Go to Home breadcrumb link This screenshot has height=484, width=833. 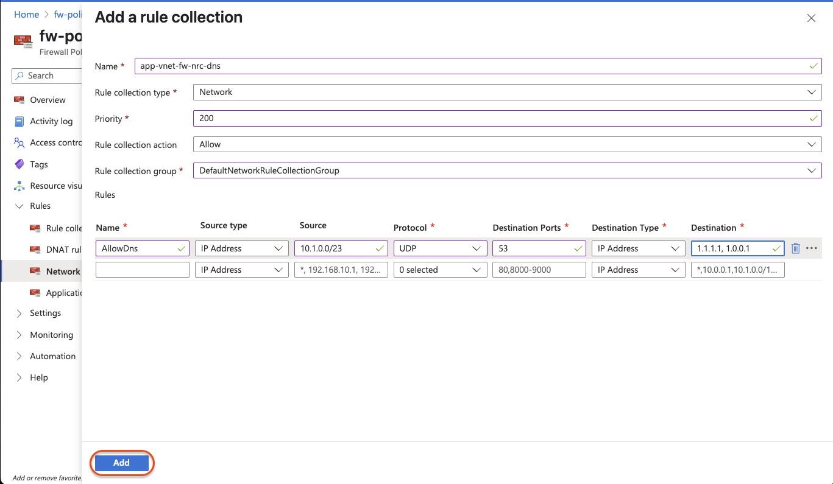[26, 14]
